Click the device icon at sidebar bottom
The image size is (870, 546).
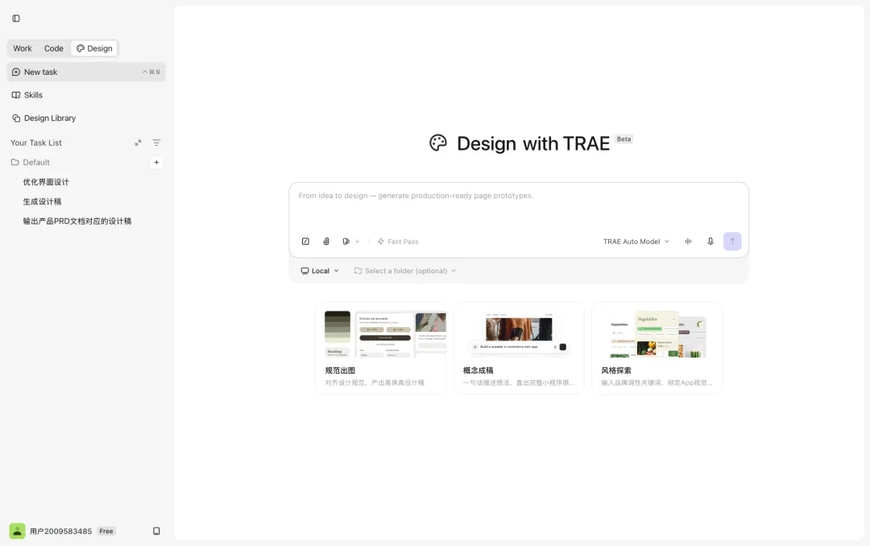tap(156, 531)
